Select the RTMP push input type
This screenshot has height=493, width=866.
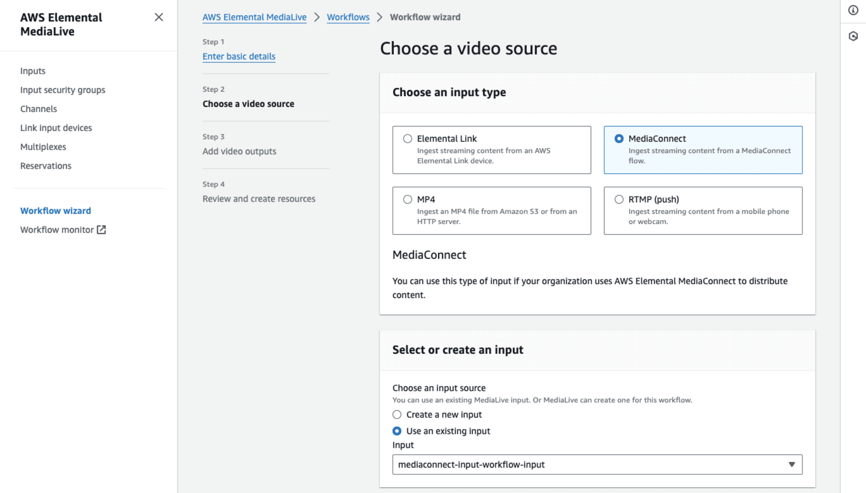point(619,199)
